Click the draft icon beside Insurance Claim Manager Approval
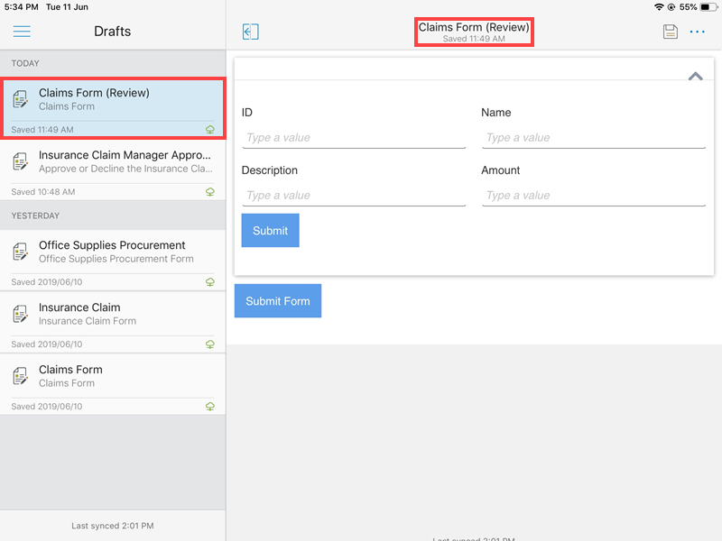Viewport: 722px width, 541px height. pyautogui.click(x=20, y=161)
